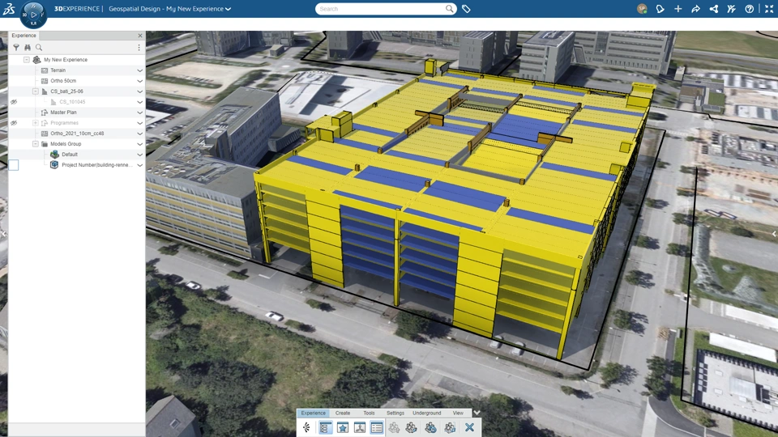This screenshot has height=437, width=778.
Task: Click the greyed city experience icon
Action: point(394,427)
